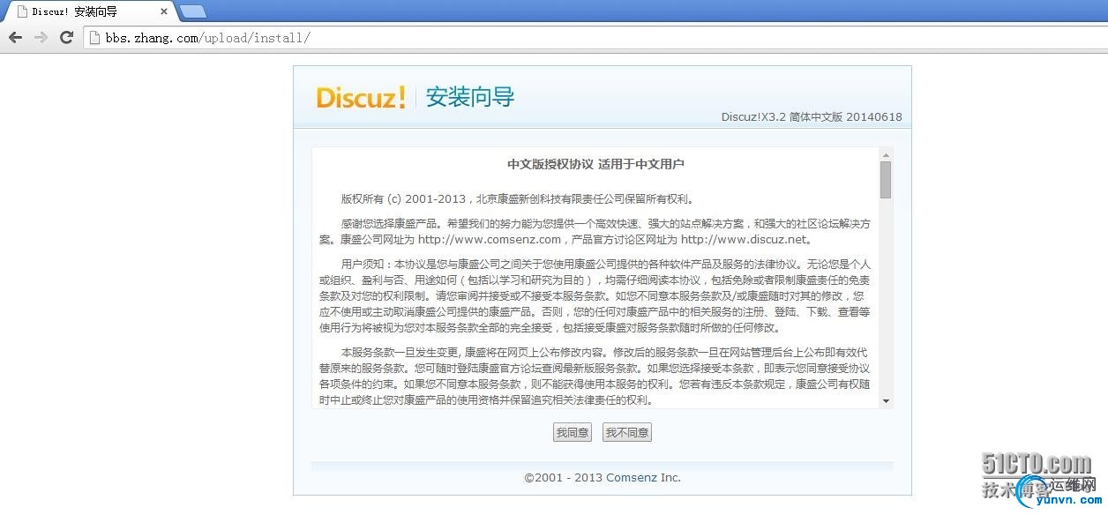Click the browser forward arrow

click(x=41, y=37)
